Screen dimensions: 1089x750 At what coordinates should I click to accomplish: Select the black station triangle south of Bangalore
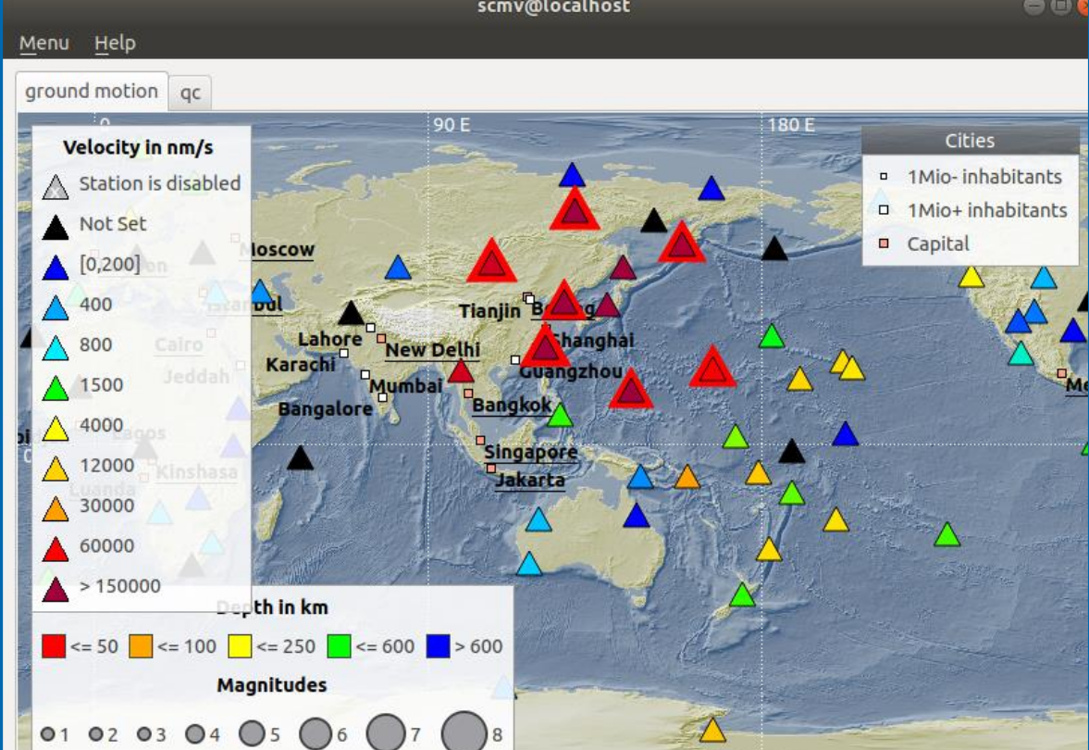(300, 457)
